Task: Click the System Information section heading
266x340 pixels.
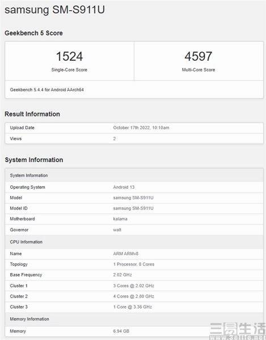Action: [x=34, y=160]
